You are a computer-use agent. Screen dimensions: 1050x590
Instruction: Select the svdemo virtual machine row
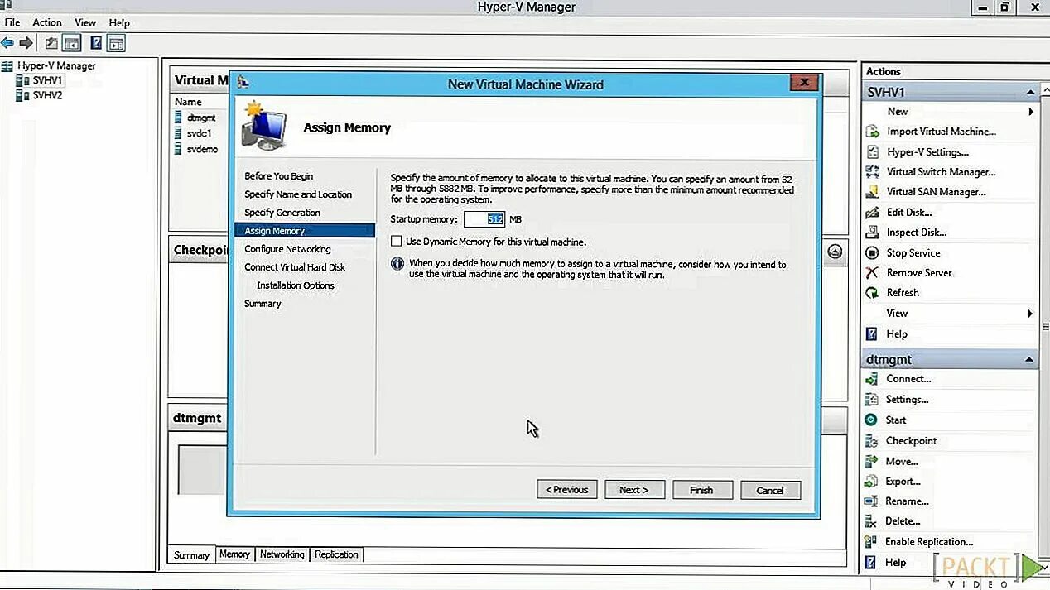(201, 149)
